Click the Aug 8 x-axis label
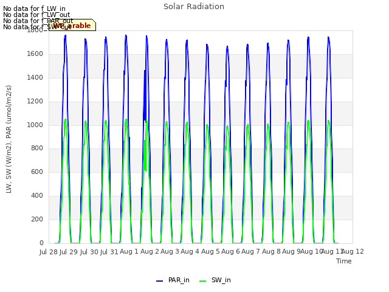This screenshot has height=292, width=389. tap(271, 252)
